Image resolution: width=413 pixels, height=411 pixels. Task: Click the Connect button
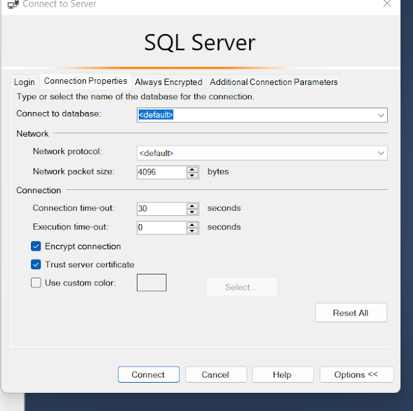(x=148, y=374)
